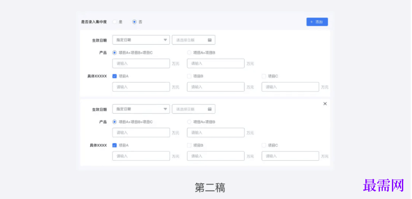Uncheck the 项目A checkbox in the lower card
The height and width of the screenshot is (199, 412).
tap(114, 145)
